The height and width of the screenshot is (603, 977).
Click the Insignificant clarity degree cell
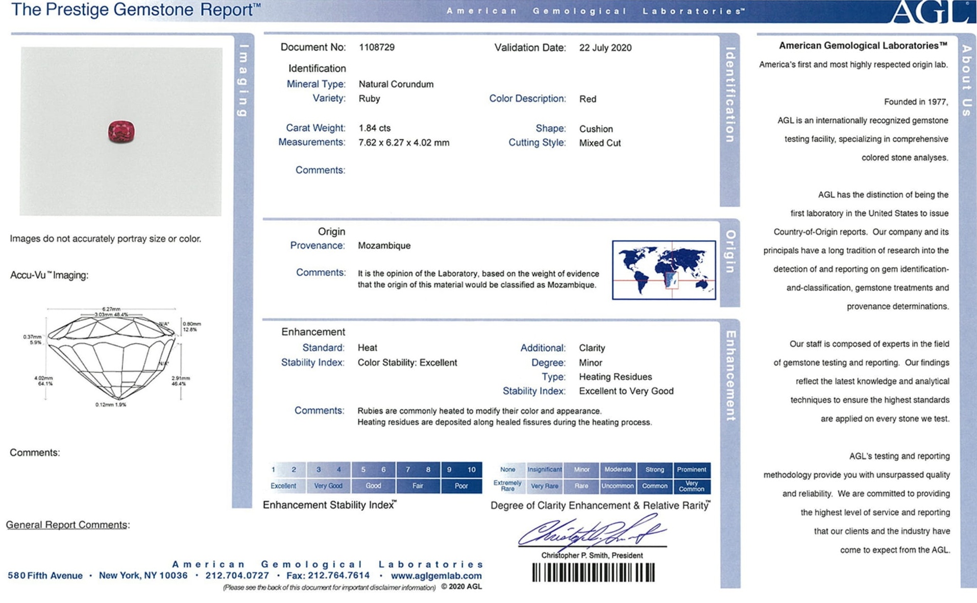[544, 469]
